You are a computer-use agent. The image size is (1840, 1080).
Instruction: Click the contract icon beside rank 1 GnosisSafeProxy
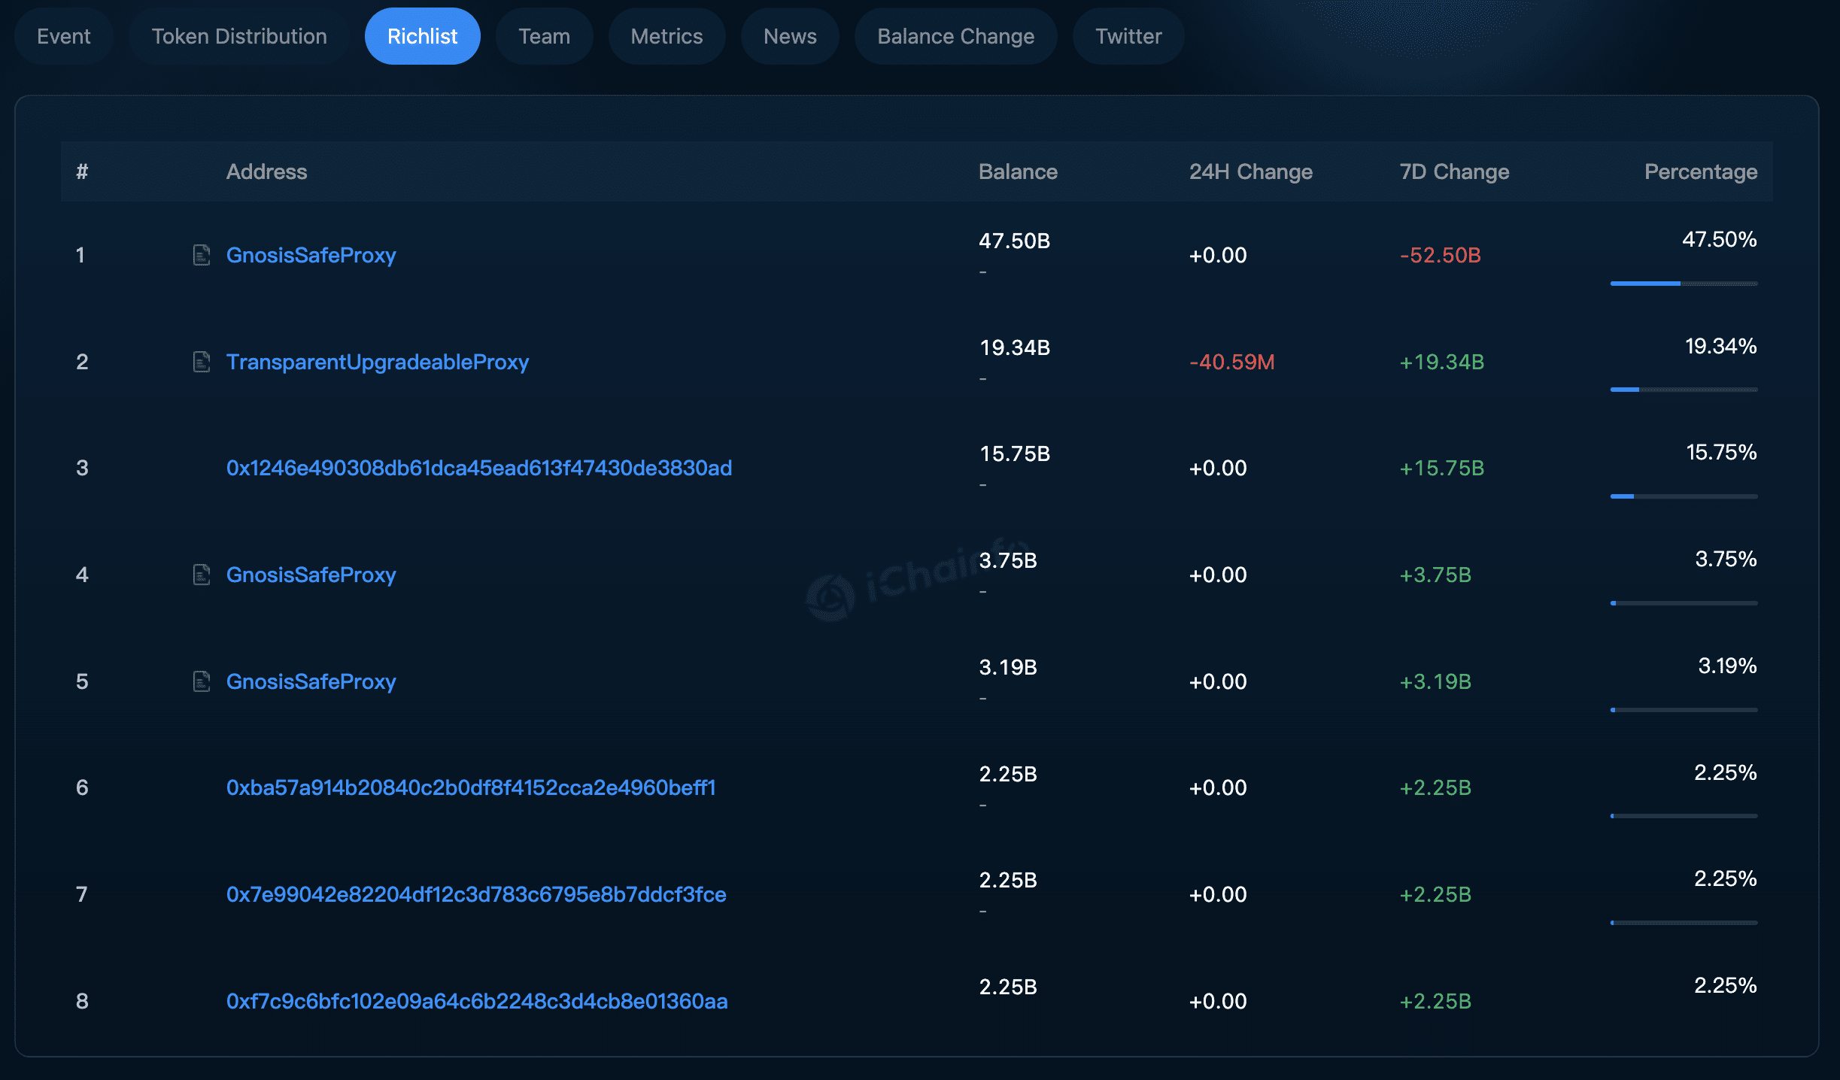click(201, 255)
